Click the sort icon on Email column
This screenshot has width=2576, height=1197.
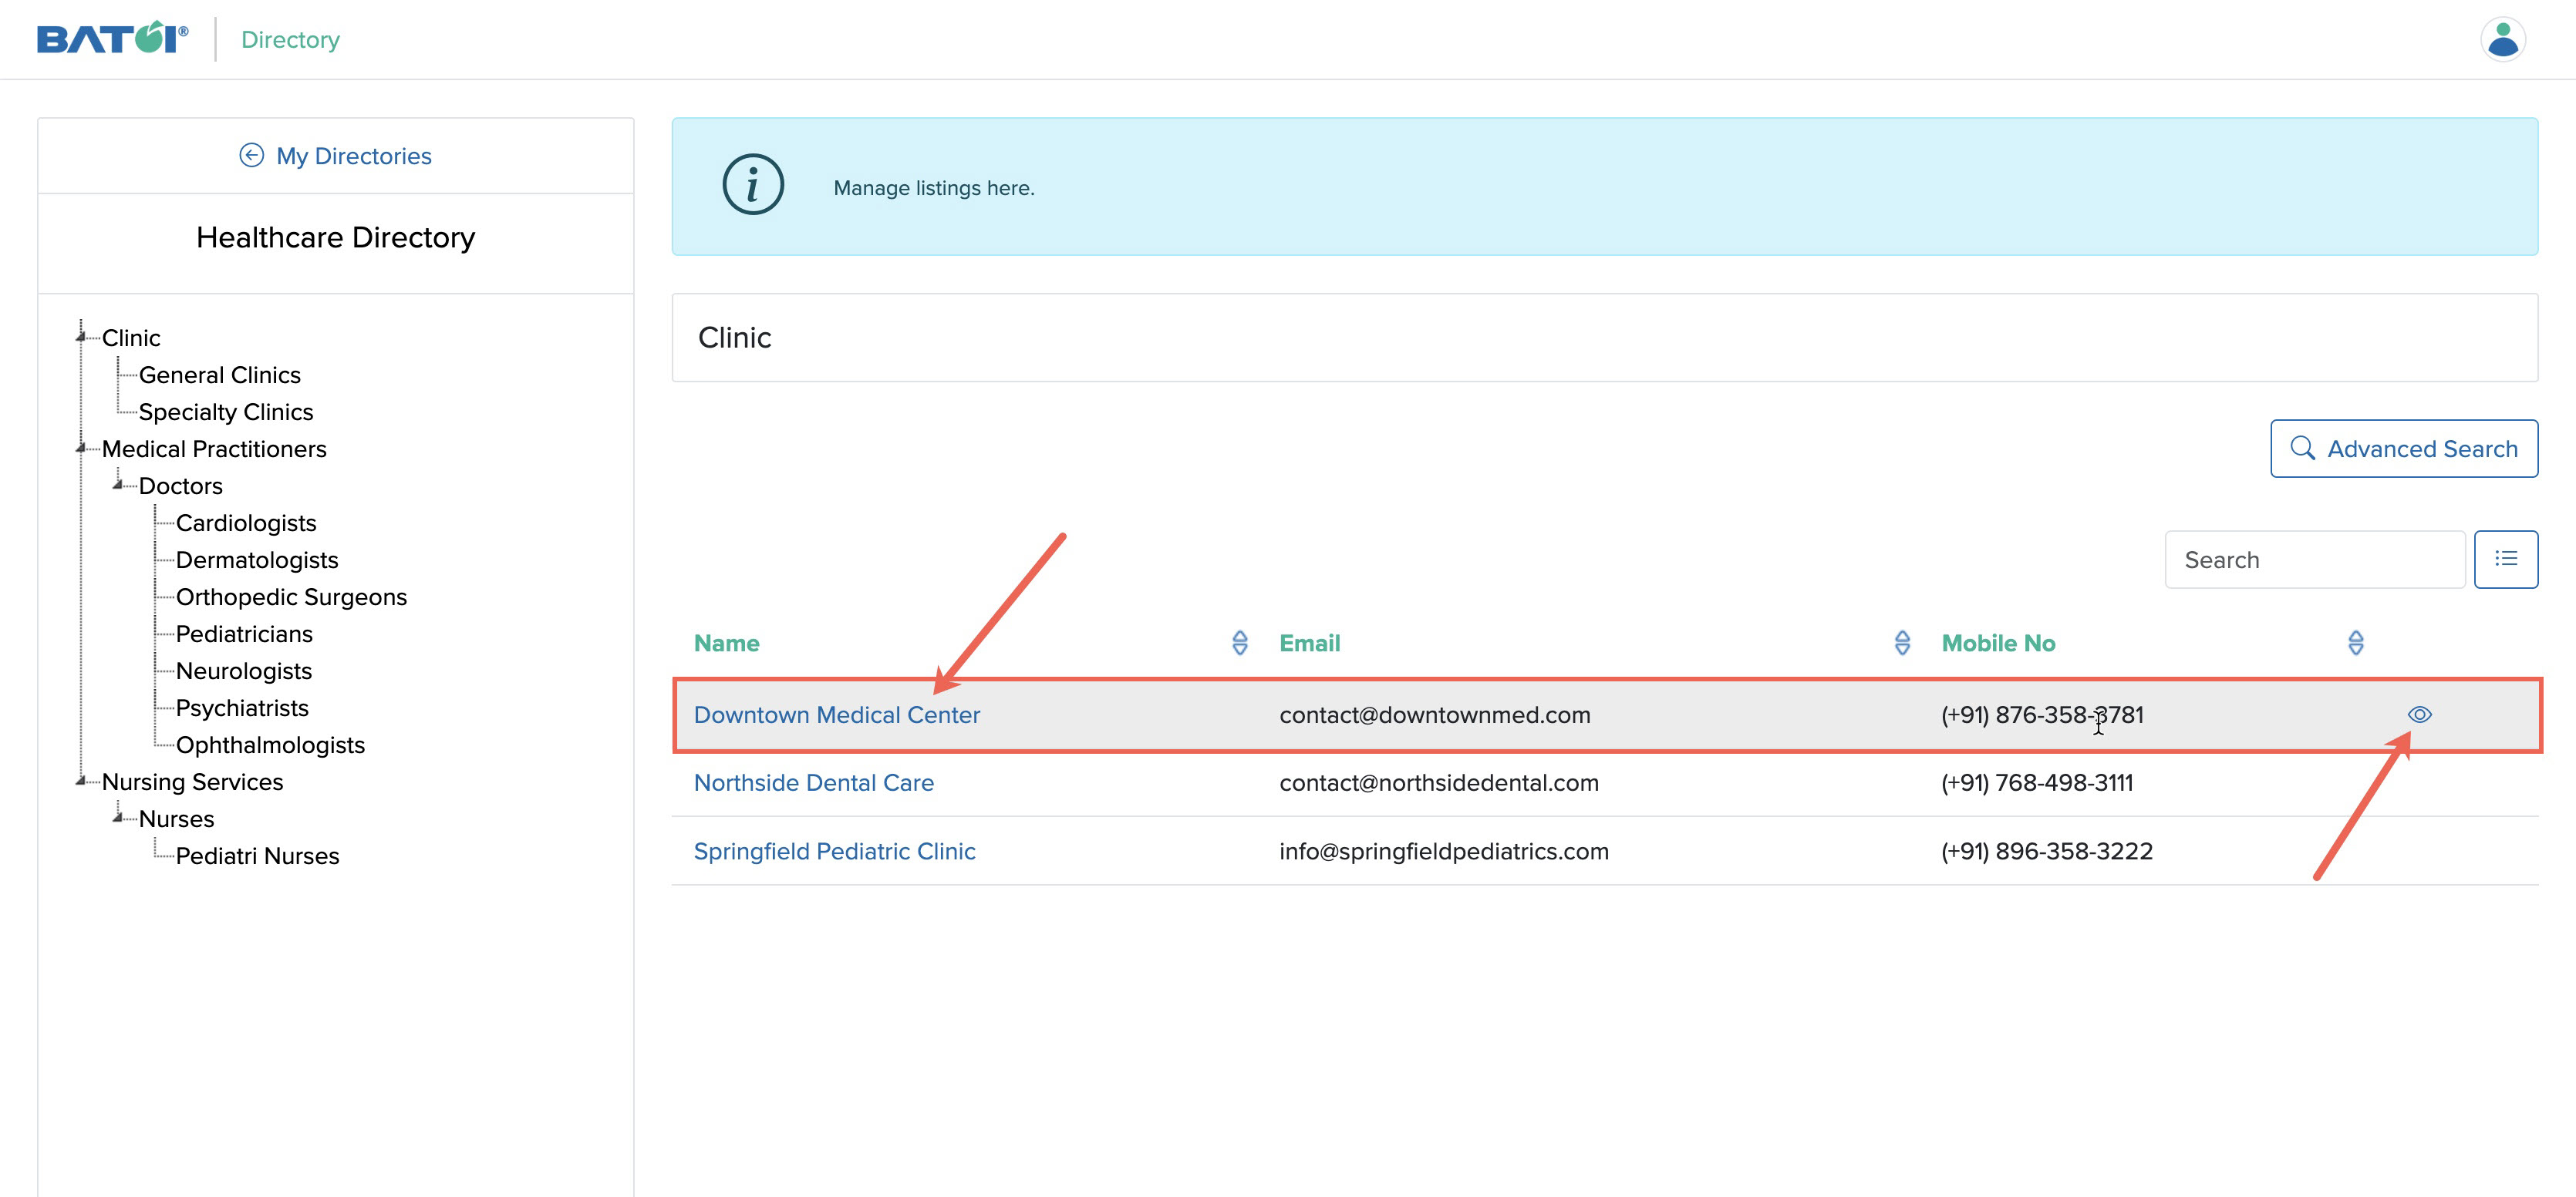(1899, 642)
